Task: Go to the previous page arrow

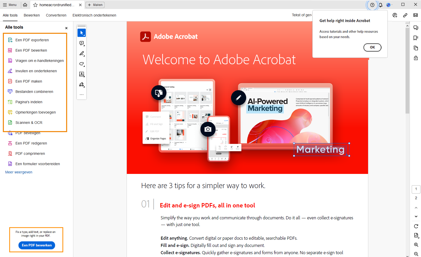Action: (416, 208)
